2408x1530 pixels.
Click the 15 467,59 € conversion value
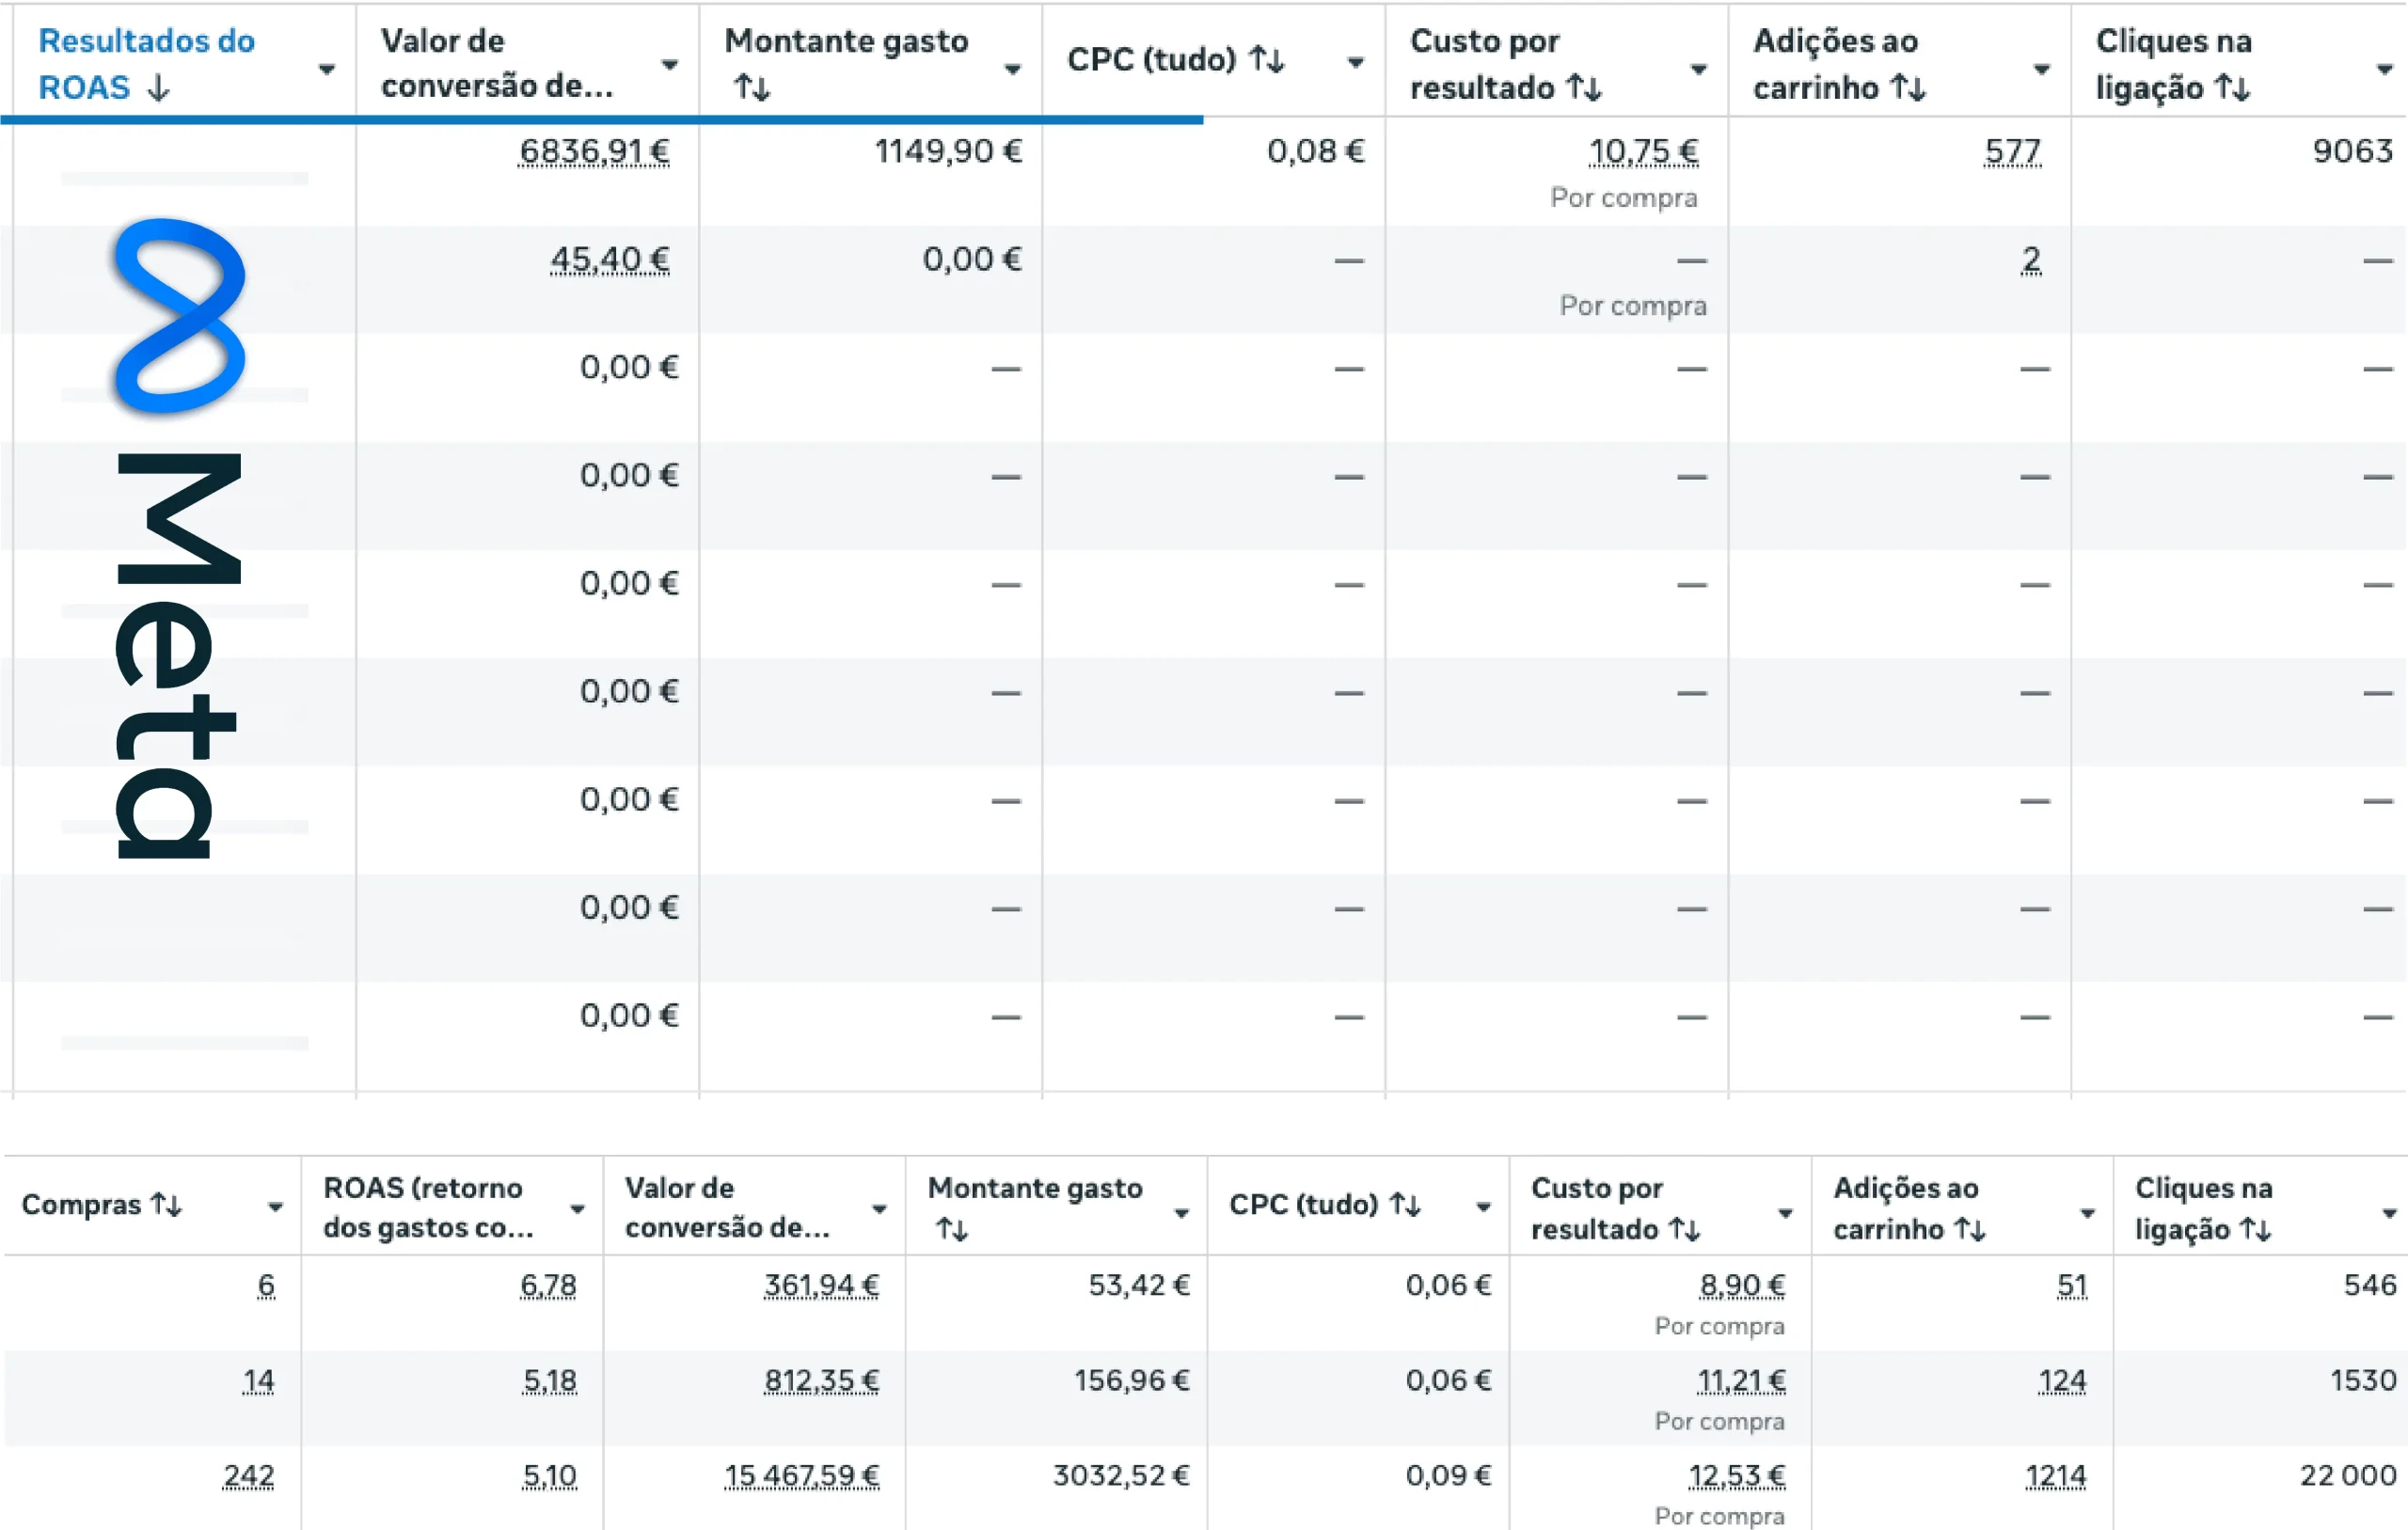pyautogui.click(x=801, y=1475)
